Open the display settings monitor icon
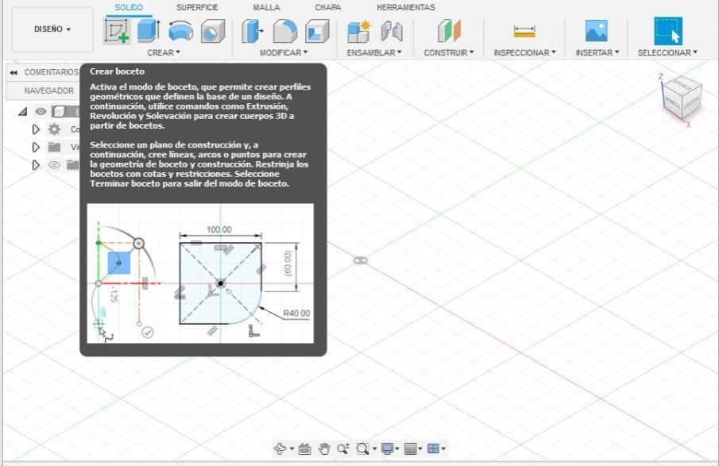719x466 pixels. [388, 449]
